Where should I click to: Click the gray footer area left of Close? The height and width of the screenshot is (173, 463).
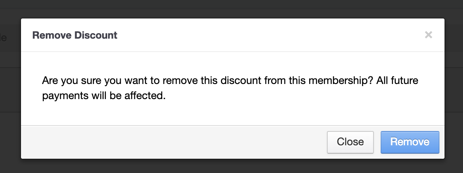coord(168,142)
